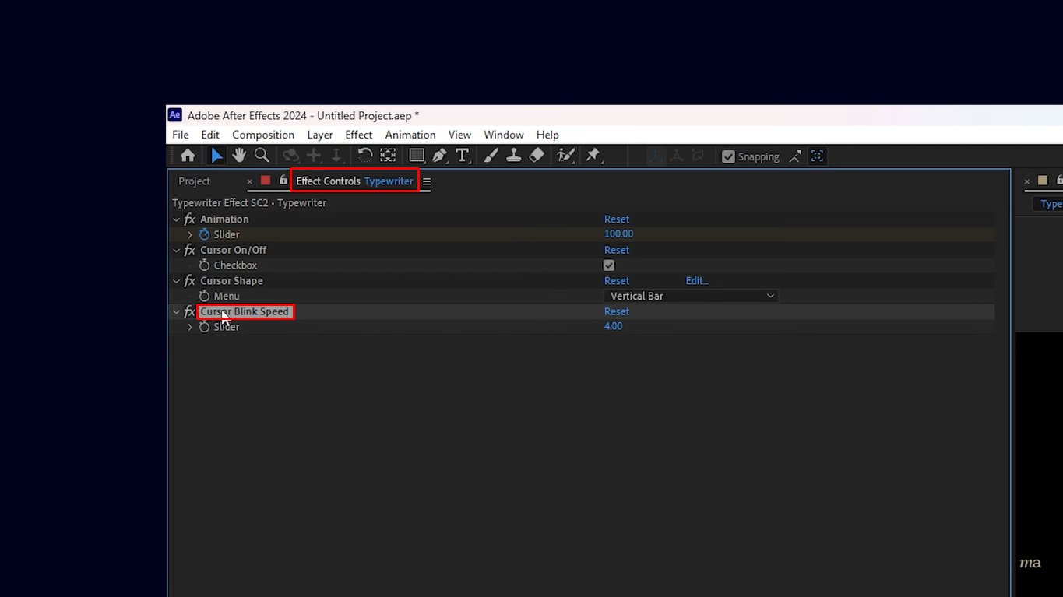Screen dimensions: 1063x597
Task: Reset the Cursor Shape effect
Action: click(x=616, y=280)
